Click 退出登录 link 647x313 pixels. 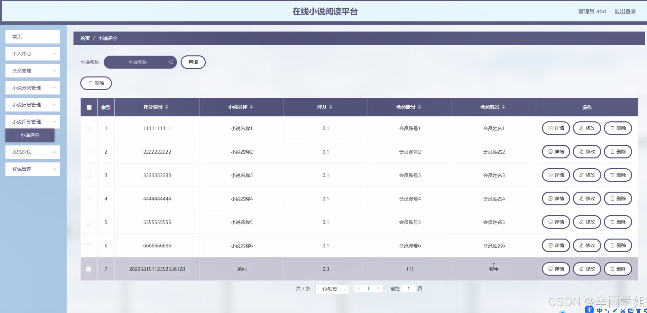(x=625, y=11)
